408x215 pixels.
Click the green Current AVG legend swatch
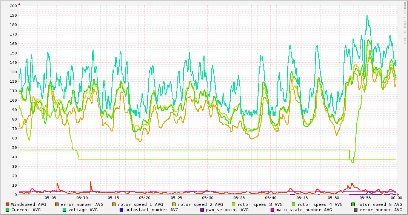pyautogui.click(x=8, y=210)
